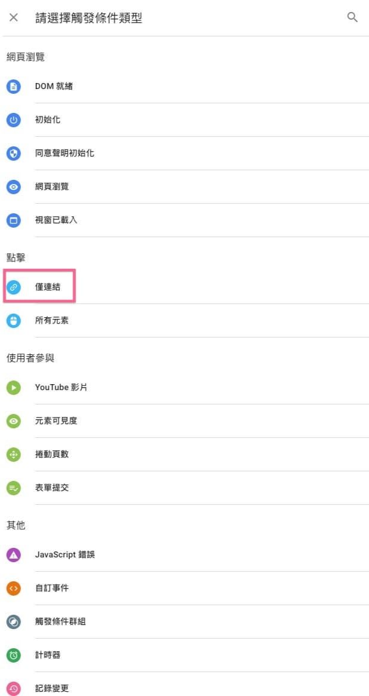Click the search magnifier icon
The image size is (369, 696).
(x=352, y=18)
